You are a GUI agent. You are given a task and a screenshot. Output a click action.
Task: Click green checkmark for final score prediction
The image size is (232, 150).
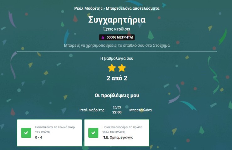pyautogui.click(x=26, y=133)
